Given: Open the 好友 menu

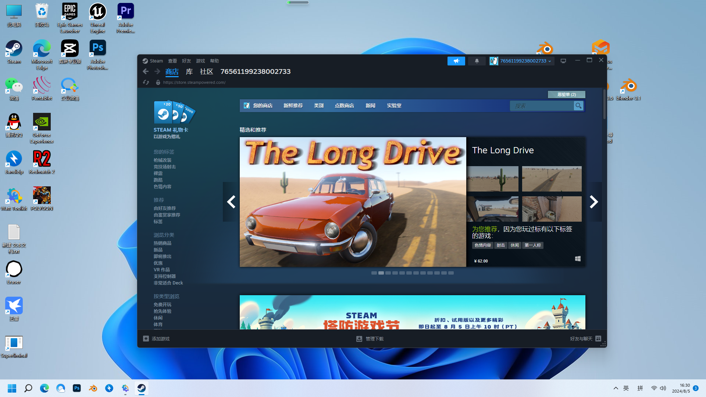Looking at the screenshot, I should pos(186,61).
